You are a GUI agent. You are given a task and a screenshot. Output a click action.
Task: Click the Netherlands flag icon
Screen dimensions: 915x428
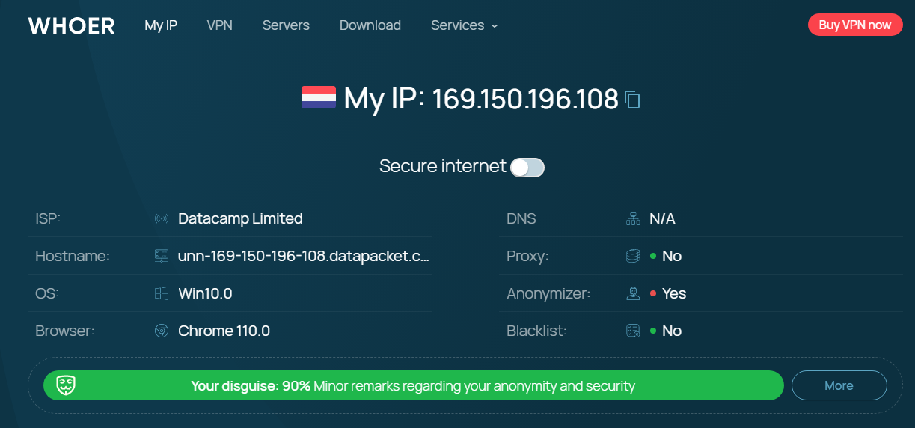pyautogui.click(x=318, y=98)
